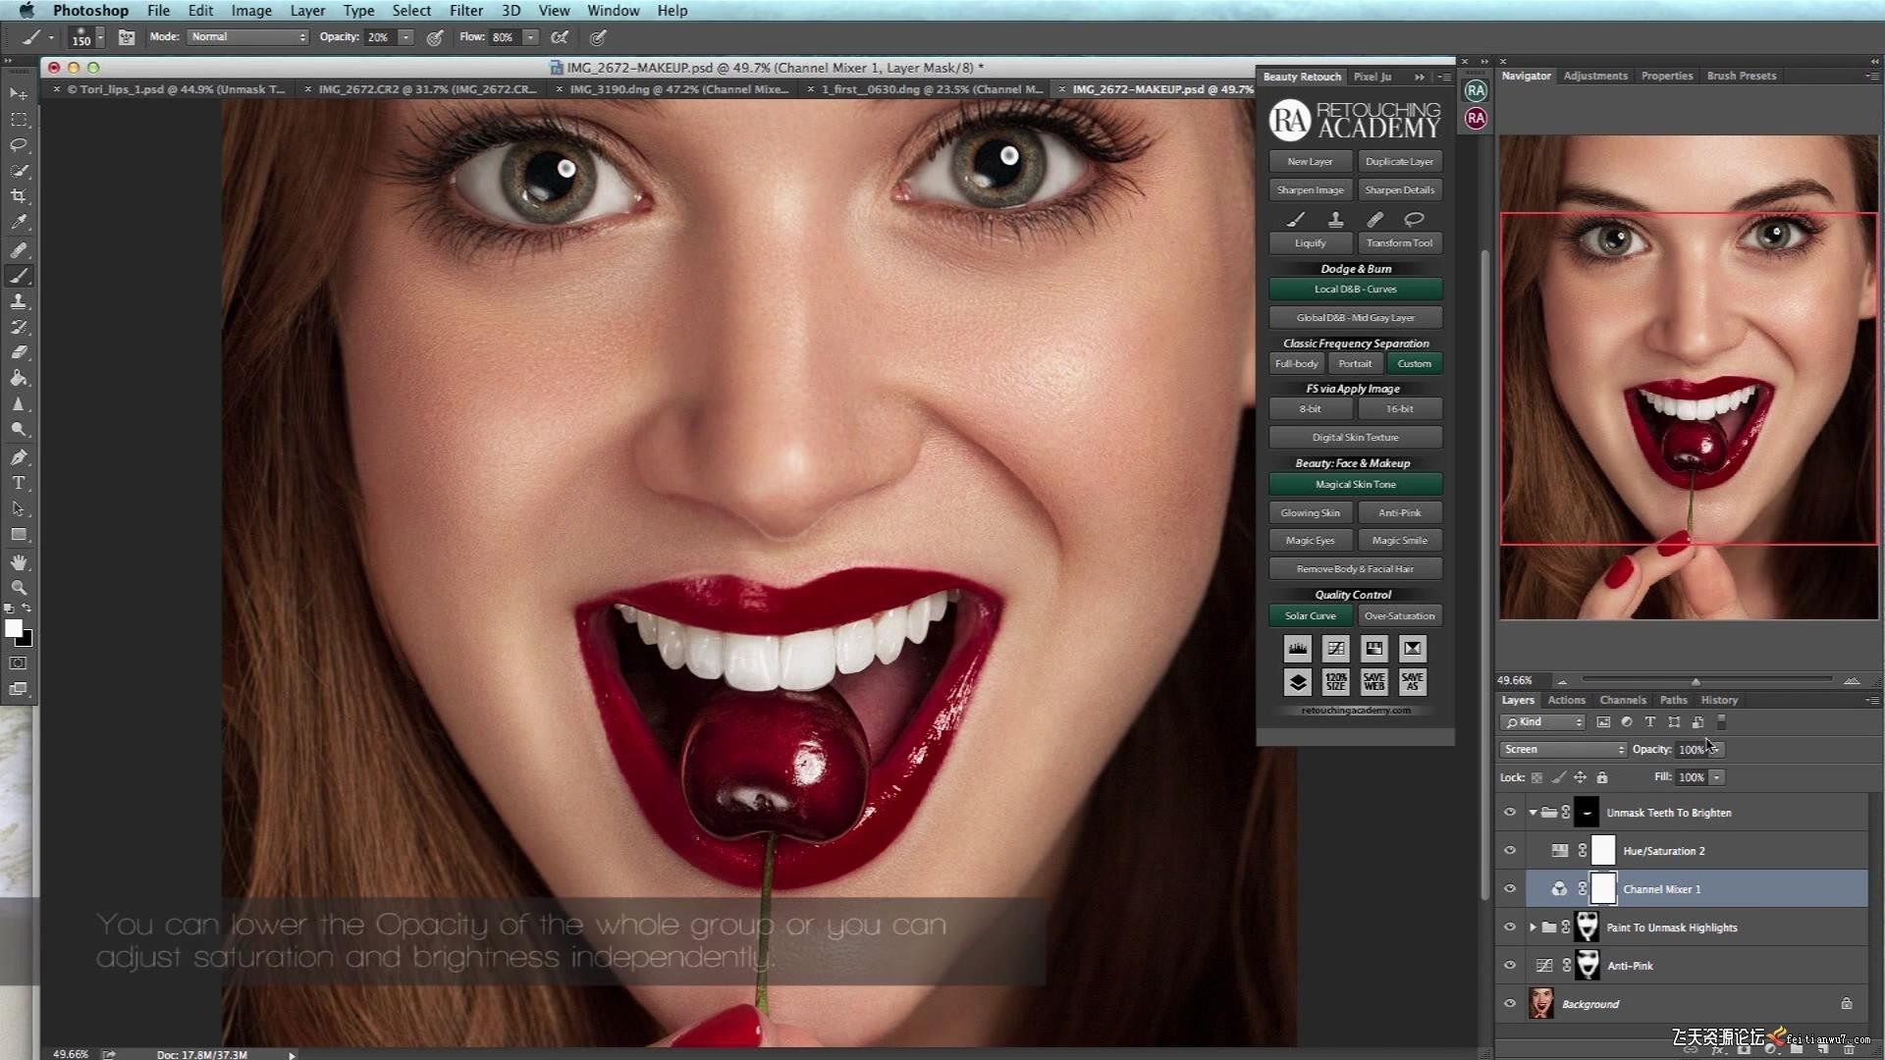Click the Save for Web panel icon
The image size is (1885, 1060).
click(x=1373, y=681)
